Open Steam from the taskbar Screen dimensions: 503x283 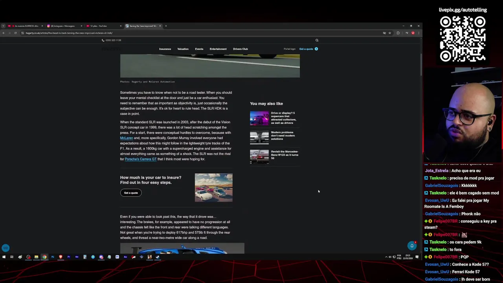pos(158,257)
